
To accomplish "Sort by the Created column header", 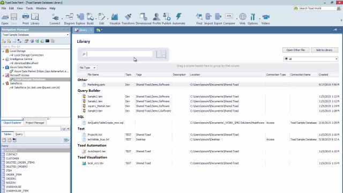I will coord(329,75).
